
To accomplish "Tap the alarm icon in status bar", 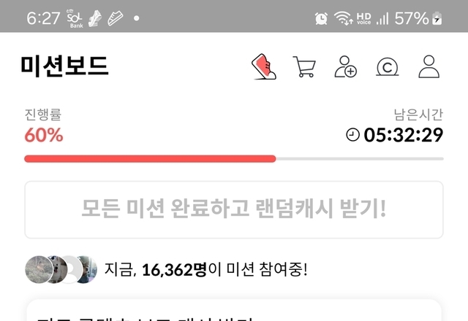I will [321, 18].
